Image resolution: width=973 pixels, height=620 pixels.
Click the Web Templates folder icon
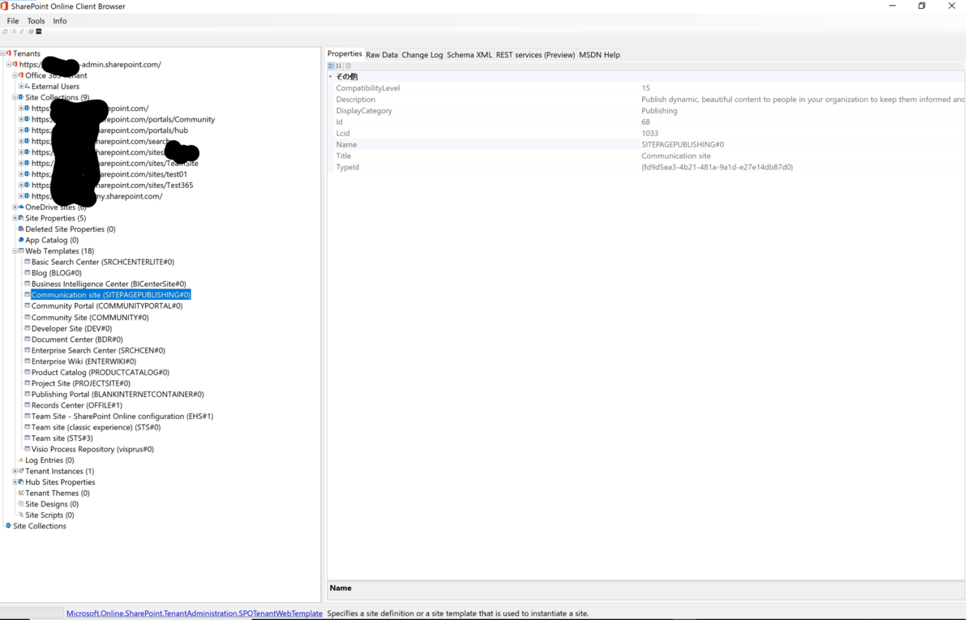pos(21,251)
